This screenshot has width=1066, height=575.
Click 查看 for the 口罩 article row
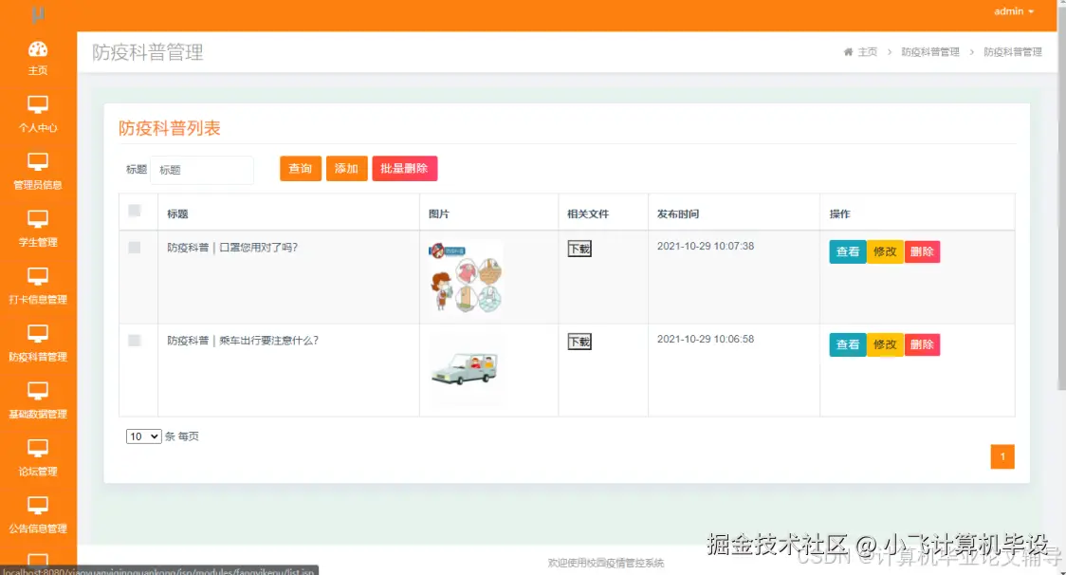click(x=848, y=251)
